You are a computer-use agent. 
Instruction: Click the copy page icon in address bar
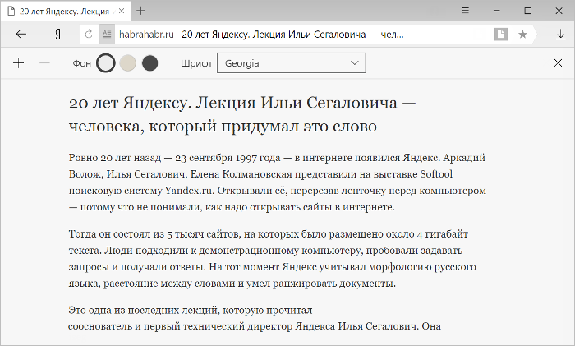[x=500, y=35]
